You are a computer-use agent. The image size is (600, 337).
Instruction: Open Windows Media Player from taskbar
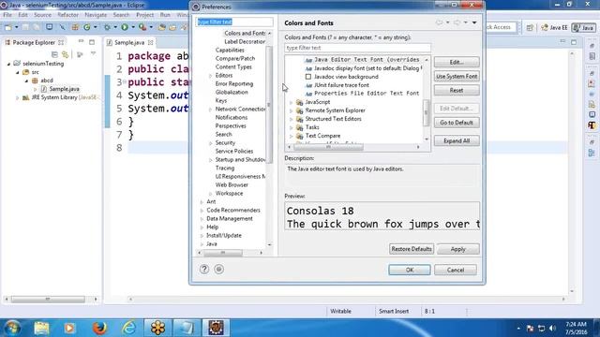click(x=69, y=328)
